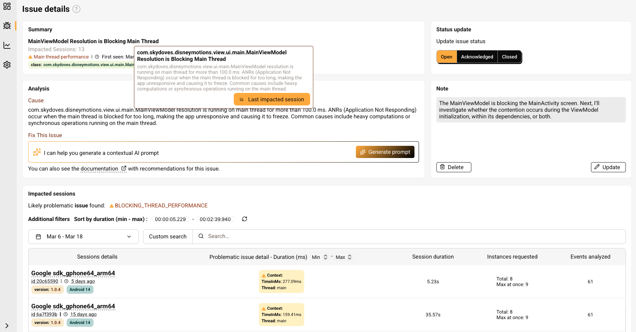Image resolution: width=636 pixels, height=332 pixels.
Task: Expand the sidebar with the bottom chevron
Action: coord(7,326)
